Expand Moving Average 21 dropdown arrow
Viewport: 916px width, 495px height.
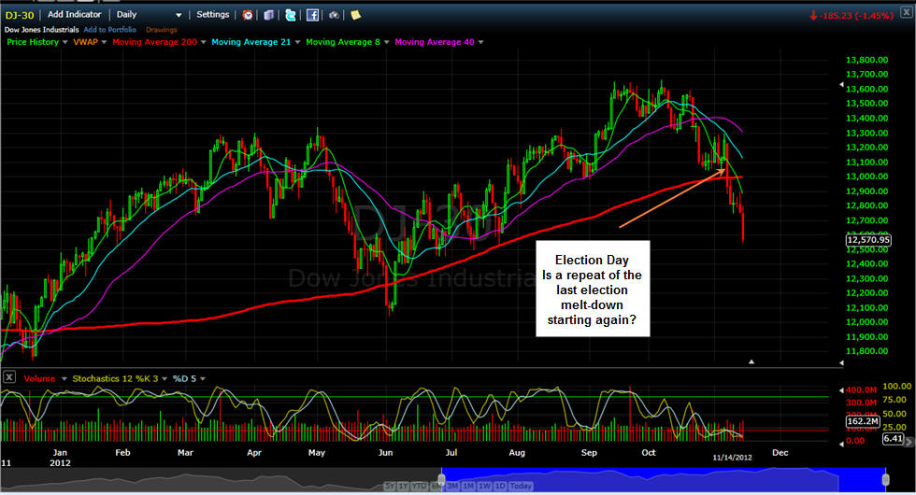click(x=297, y=42)
